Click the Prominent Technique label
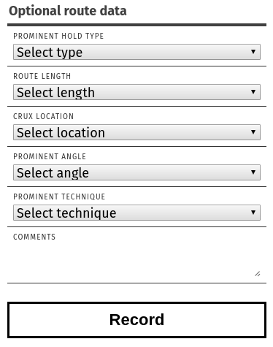Screen dimensions: 273x347 [59, 197]
